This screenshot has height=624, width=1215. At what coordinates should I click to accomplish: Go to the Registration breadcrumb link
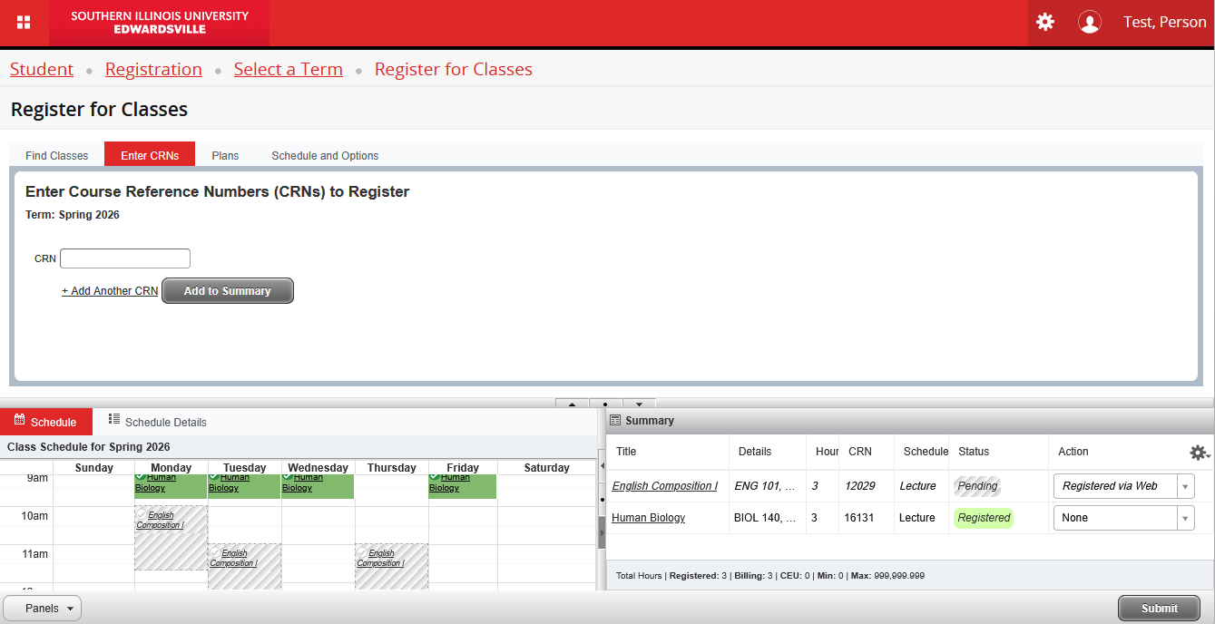pos(153,70)
